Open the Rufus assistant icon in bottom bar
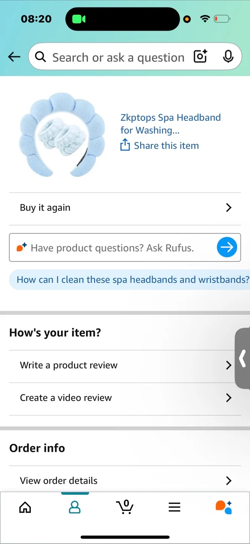Image resolution: width=250 pixels, height=544 pixels. [x=224, y=507]
